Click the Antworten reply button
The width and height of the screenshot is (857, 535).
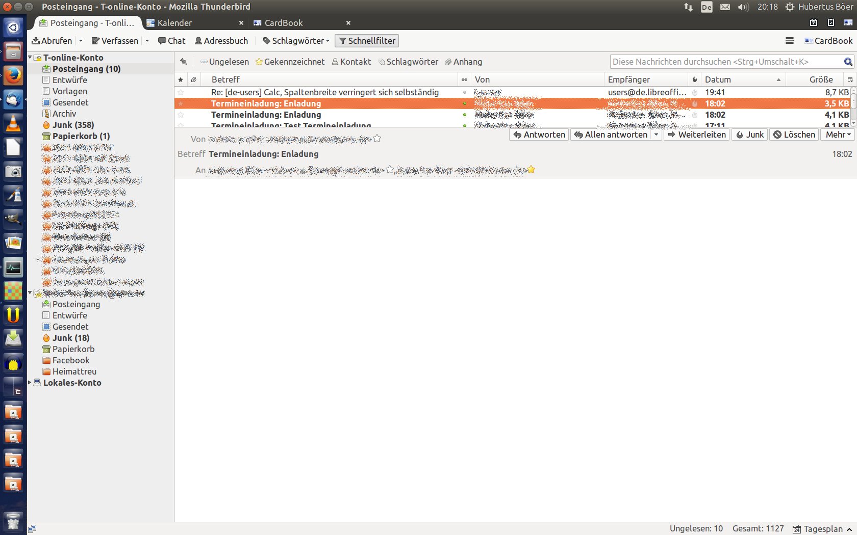[539, 135]
